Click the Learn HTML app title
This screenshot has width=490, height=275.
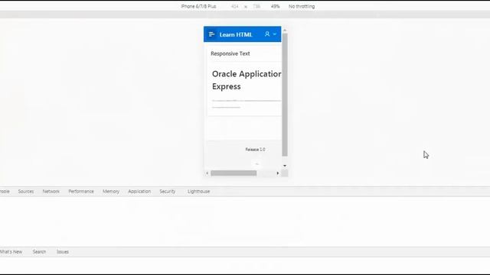(x=236, y=34)
